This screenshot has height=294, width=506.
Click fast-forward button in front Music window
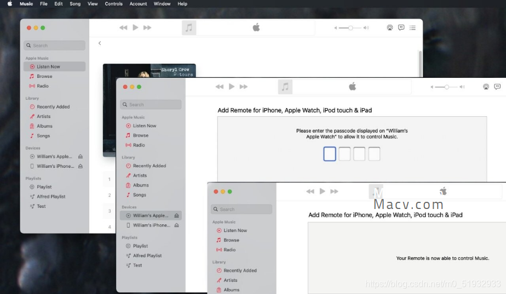pos(334,191)
